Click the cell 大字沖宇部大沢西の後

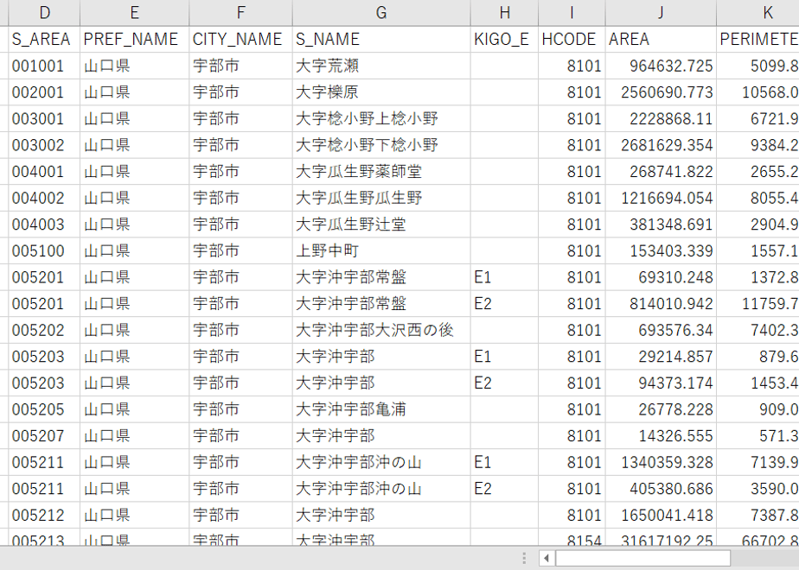381,330
